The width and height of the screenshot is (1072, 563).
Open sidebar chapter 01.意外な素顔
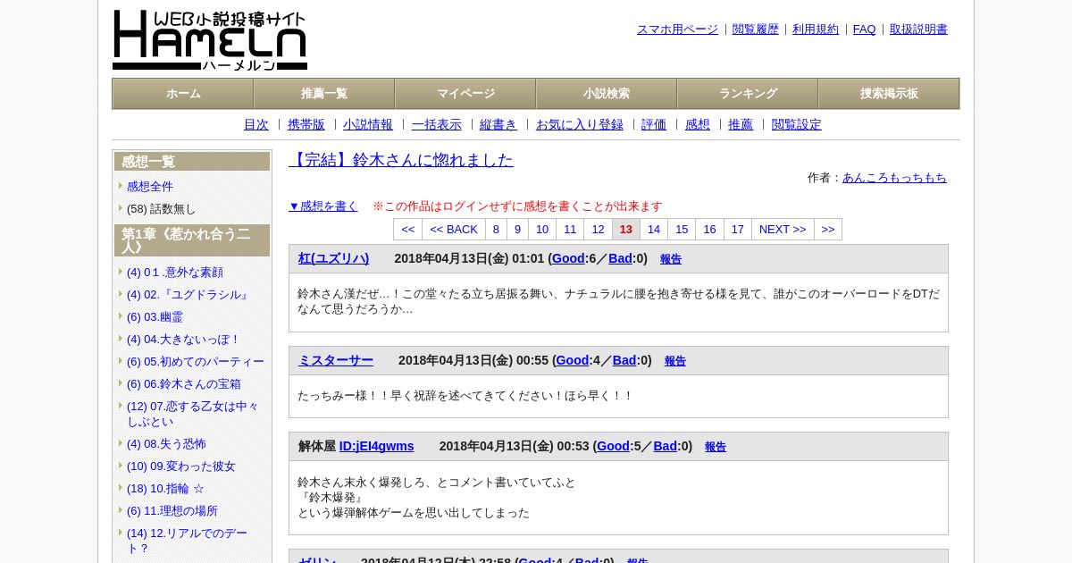[x=175, y=273]
